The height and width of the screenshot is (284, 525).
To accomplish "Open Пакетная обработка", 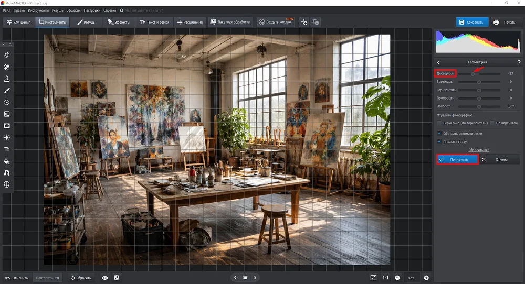I will pyautogui.click(x=230, y=22).
